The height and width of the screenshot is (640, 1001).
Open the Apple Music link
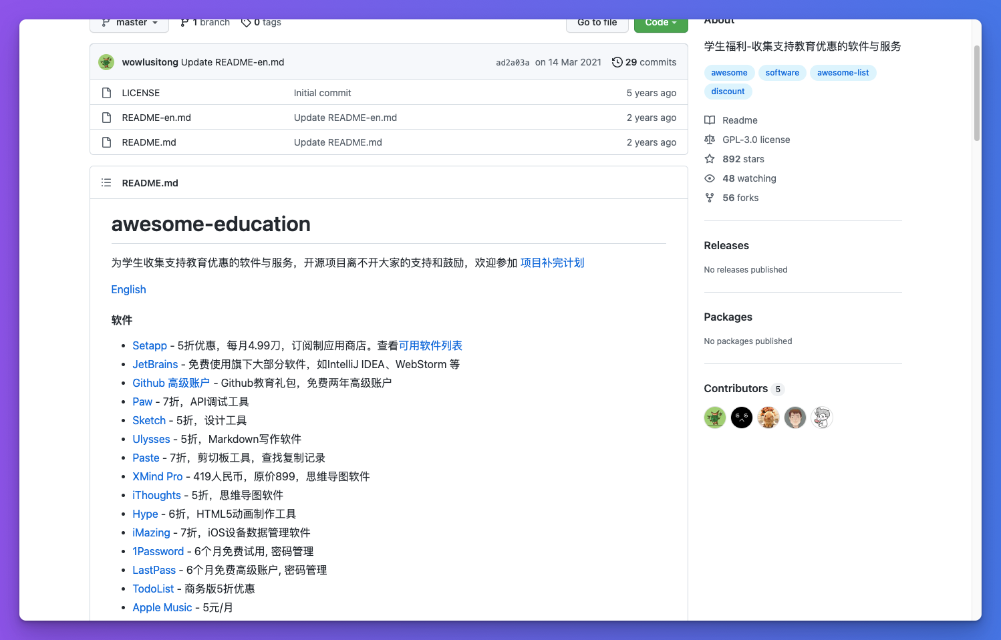162,608
